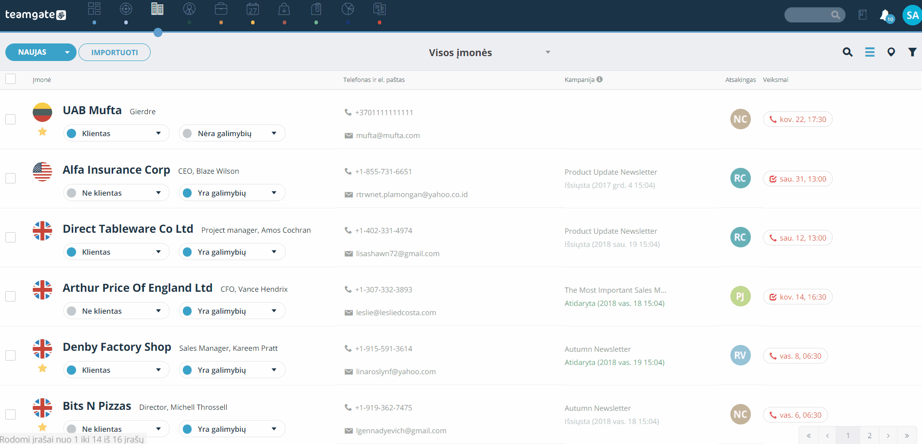This screenshot has width=922, height=444.
Task: Jump to last page with double arrow
Action: [907, 435]
